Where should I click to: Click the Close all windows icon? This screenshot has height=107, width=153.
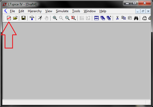(x=109, y=18)
